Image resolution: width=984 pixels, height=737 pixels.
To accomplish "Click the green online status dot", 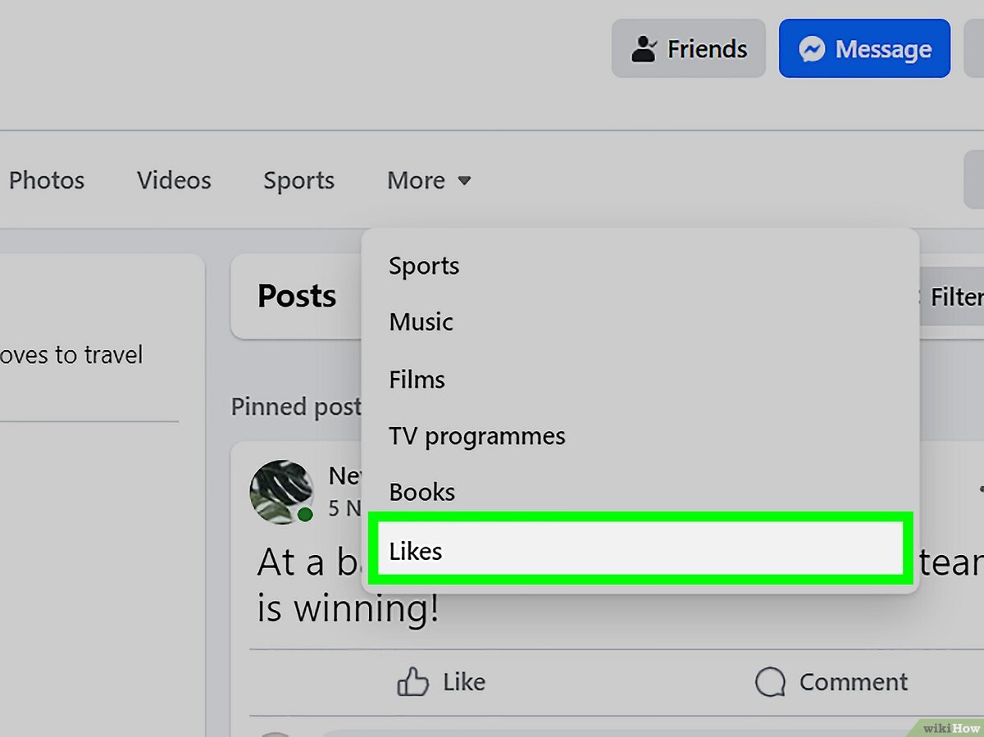I will [305, 514].
